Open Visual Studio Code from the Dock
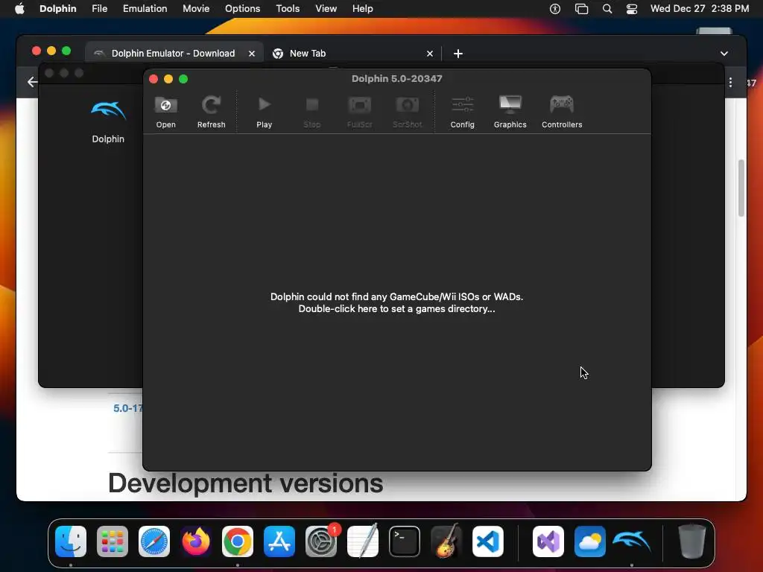The height and width of the screenshot is (572, 763). pos(488,541)
